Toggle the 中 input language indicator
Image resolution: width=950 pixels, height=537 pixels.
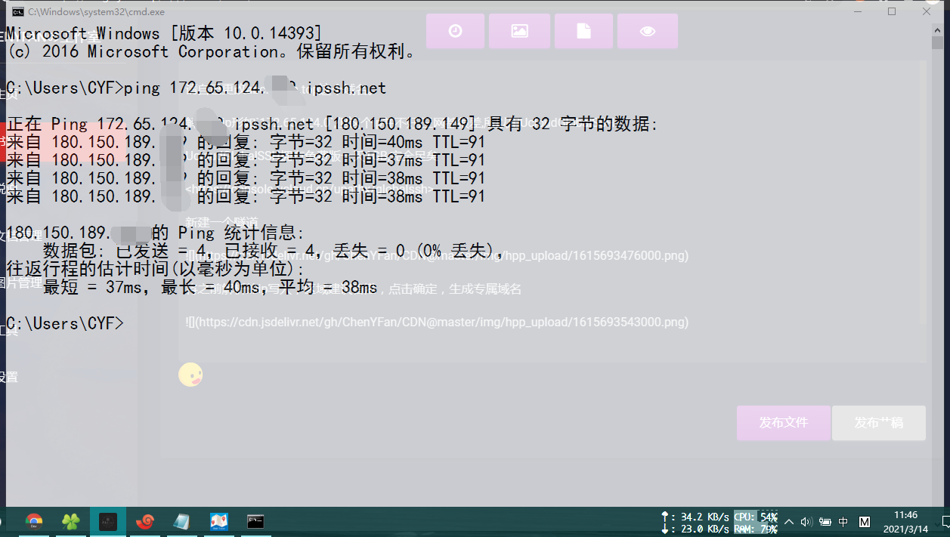click(843, 521)
